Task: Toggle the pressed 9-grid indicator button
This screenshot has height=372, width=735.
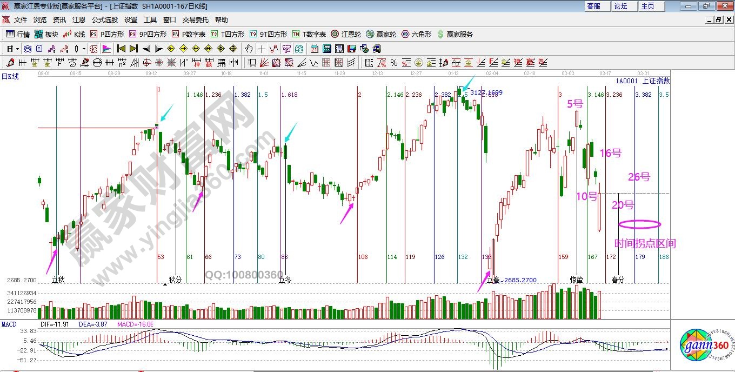Action: point(93,49)
